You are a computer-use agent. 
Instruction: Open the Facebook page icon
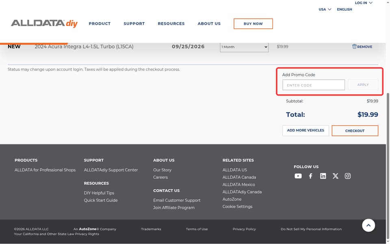(x=310, y=176)
